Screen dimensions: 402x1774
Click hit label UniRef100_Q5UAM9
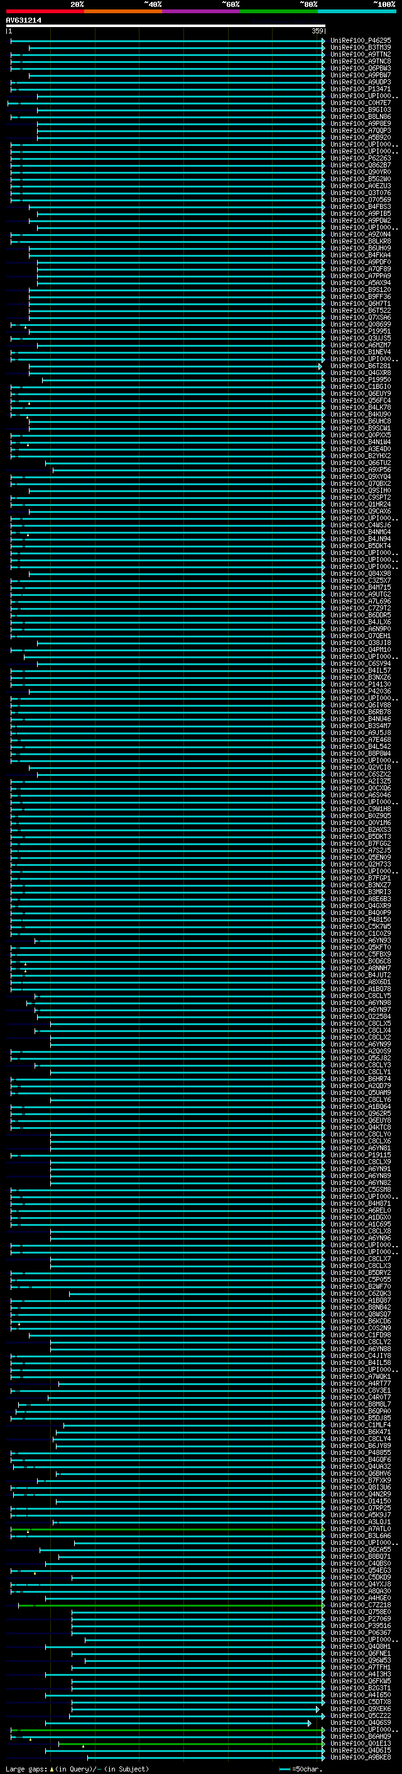[360, 1093]
